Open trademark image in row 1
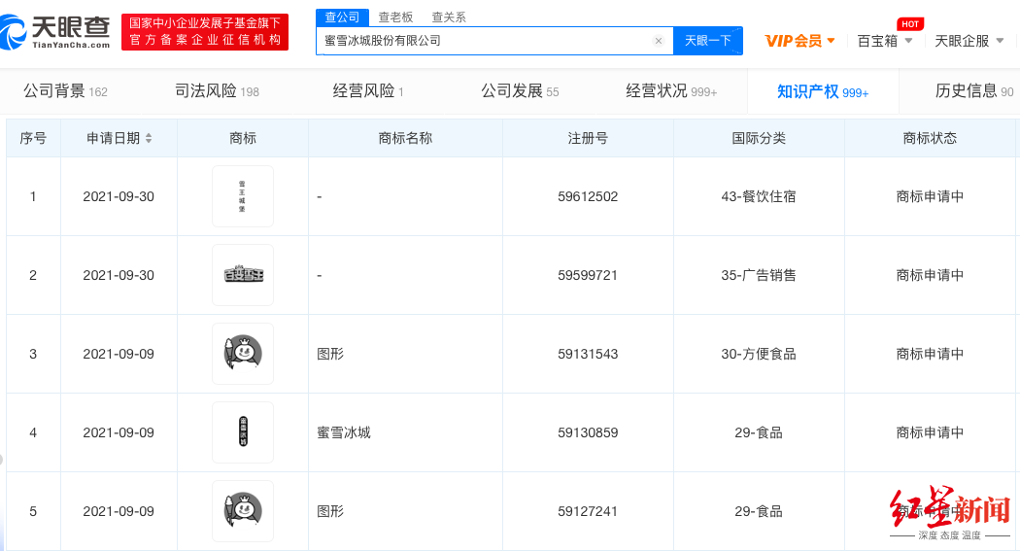Image resolution: width=1020 pixels, height=551 pixels. click(x=242, y=196)
